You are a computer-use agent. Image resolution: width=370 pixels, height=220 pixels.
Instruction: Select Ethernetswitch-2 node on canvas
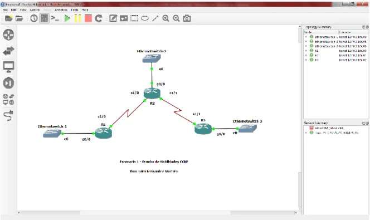tap(152, 58)
